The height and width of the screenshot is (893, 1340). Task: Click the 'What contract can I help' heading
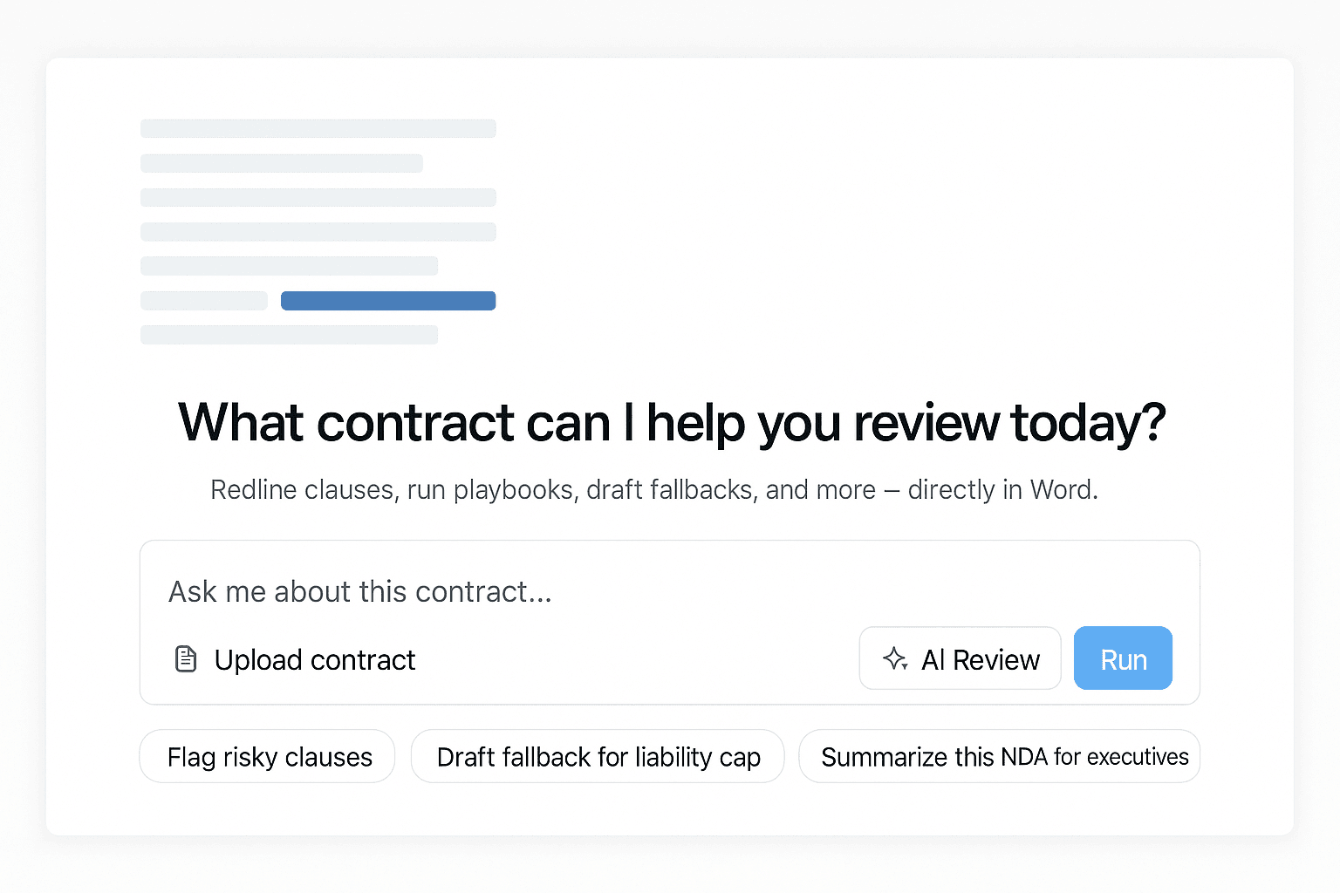671,423
